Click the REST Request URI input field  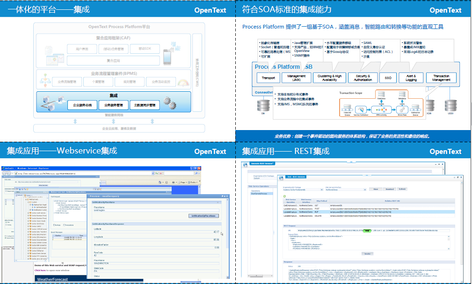point(374,231)
